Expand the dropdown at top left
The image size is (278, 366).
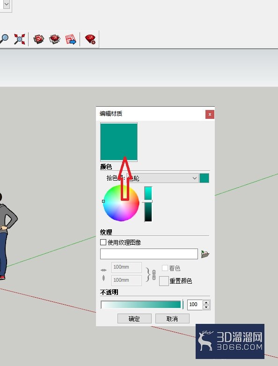coord(7,4)
